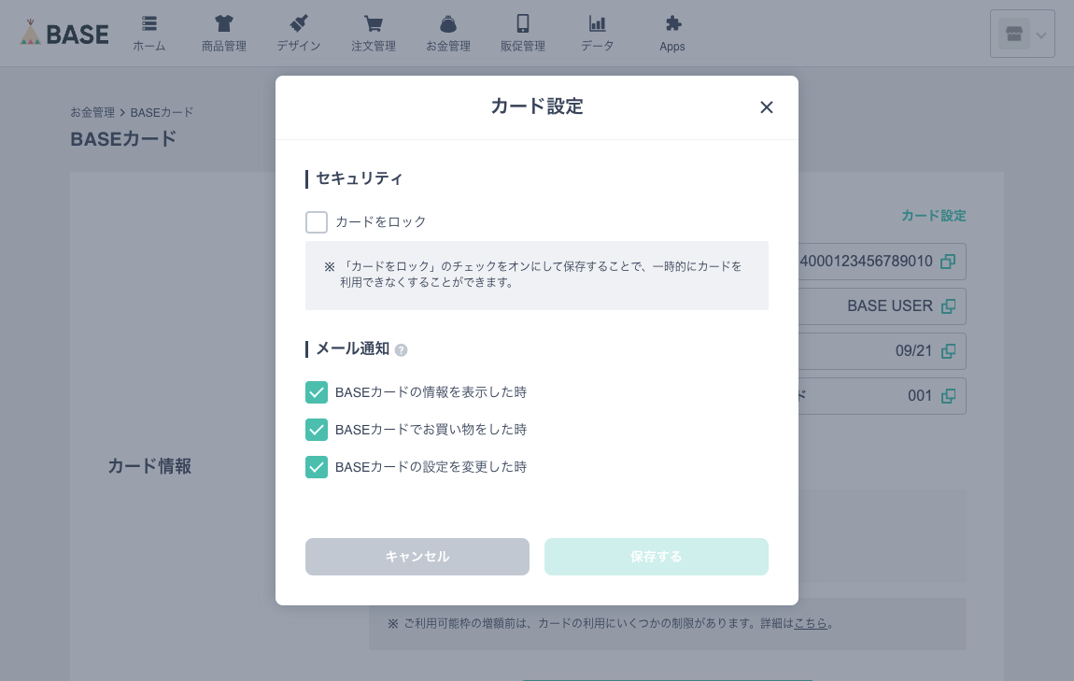Expand the shop account dropdown
The image size is (1074, 681).
coord(1022,34)
